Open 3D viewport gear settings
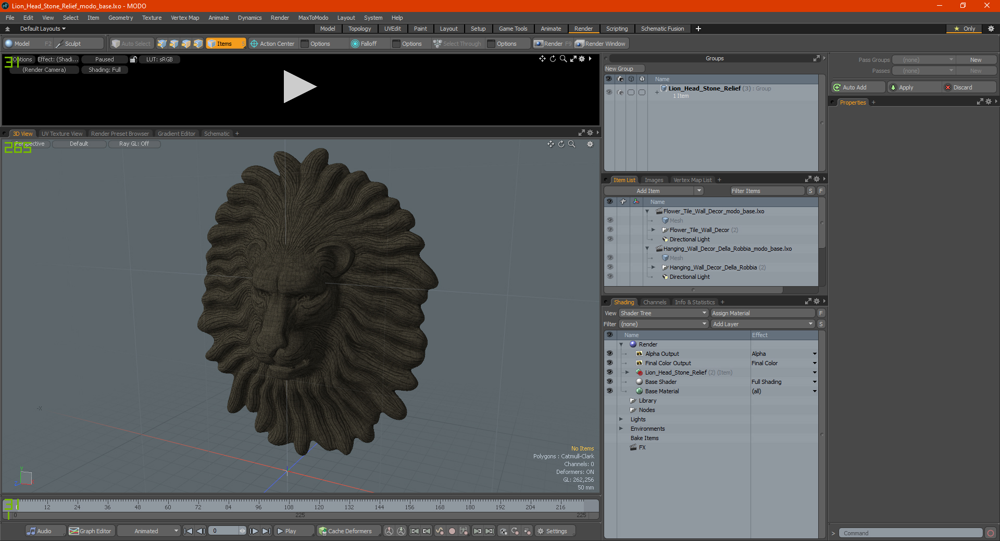 (x=590, y=144)
